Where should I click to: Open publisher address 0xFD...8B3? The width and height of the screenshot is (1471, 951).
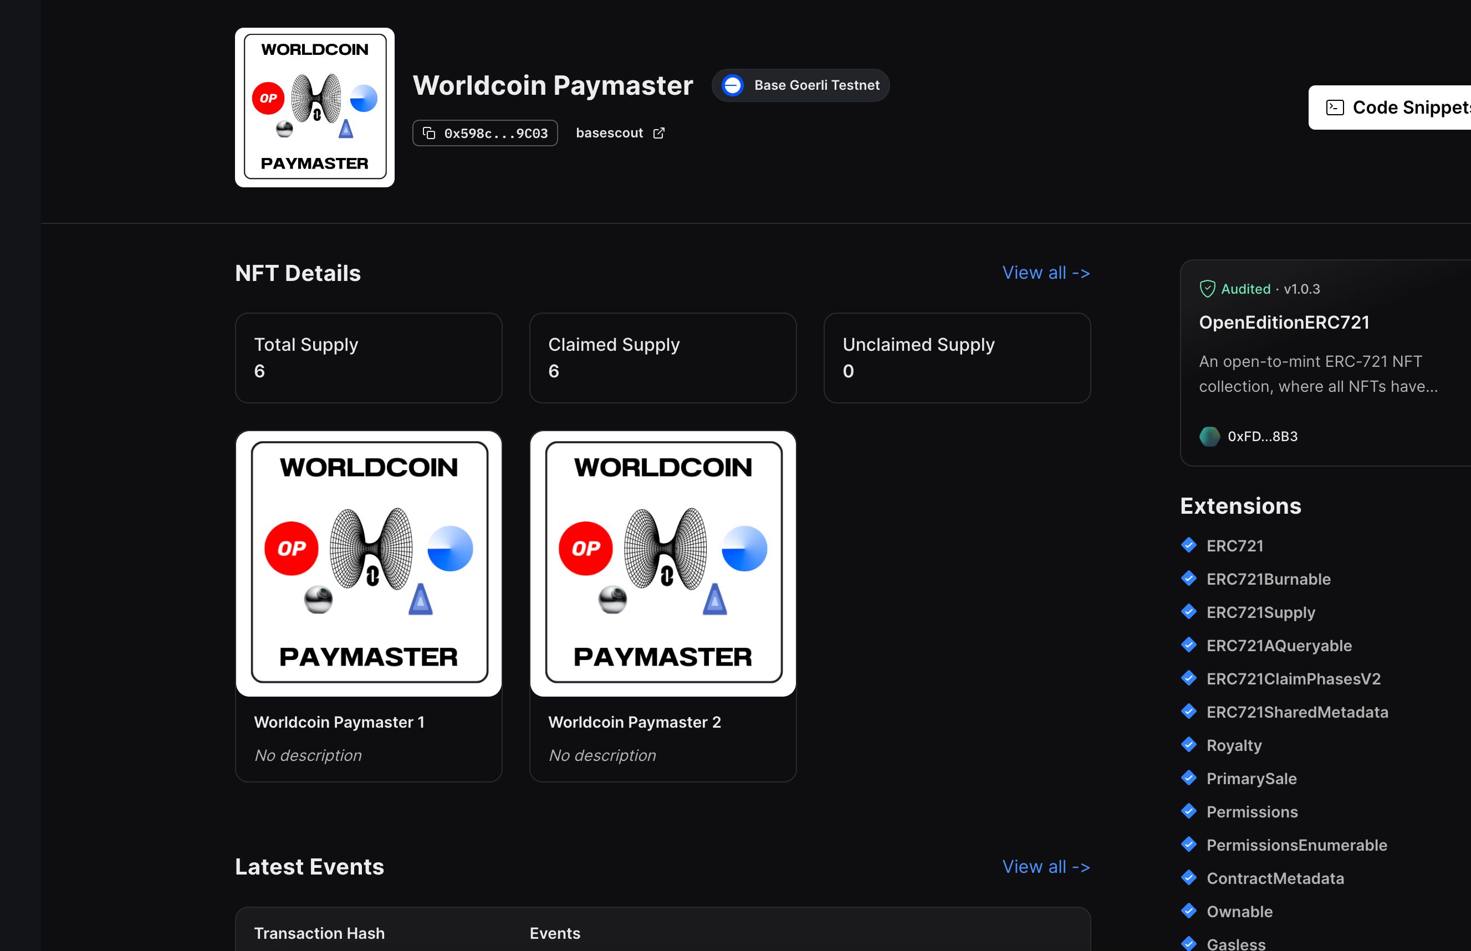(x=1262, y=437)
